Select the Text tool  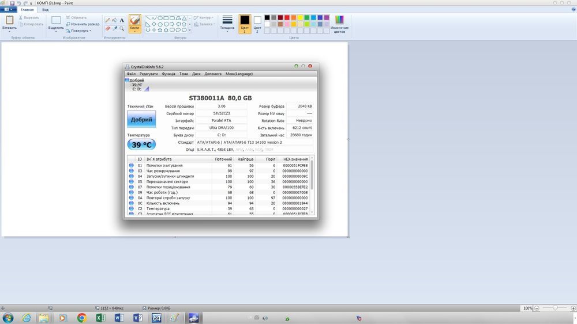coord(122,20)
